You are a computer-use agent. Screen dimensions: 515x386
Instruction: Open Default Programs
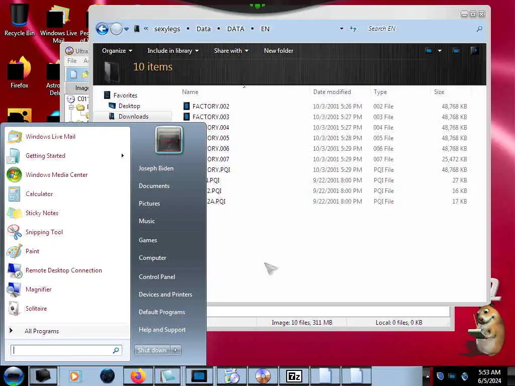click(162, 312)
